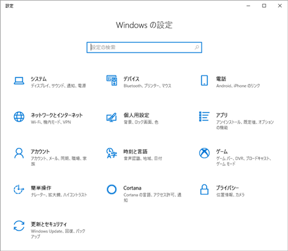Focus the 設定の検索 search field

pyautogui.click(x=144, y=47)
